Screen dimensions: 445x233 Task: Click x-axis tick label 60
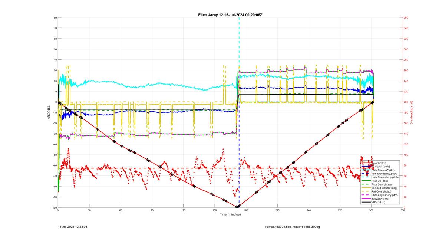(x=121, y=210)
